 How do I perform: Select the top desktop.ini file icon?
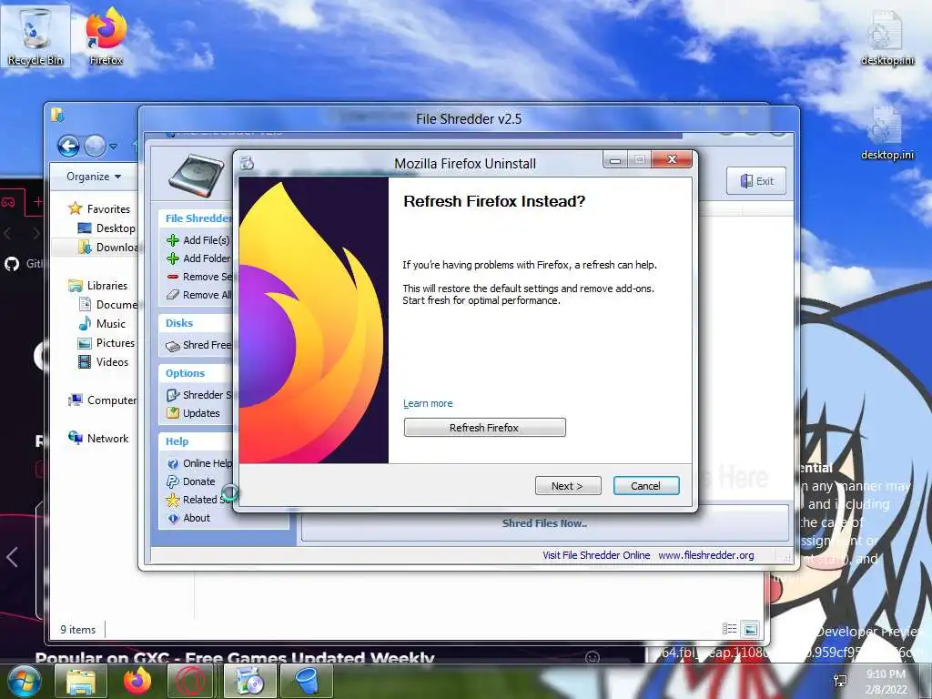pos(886,38)
